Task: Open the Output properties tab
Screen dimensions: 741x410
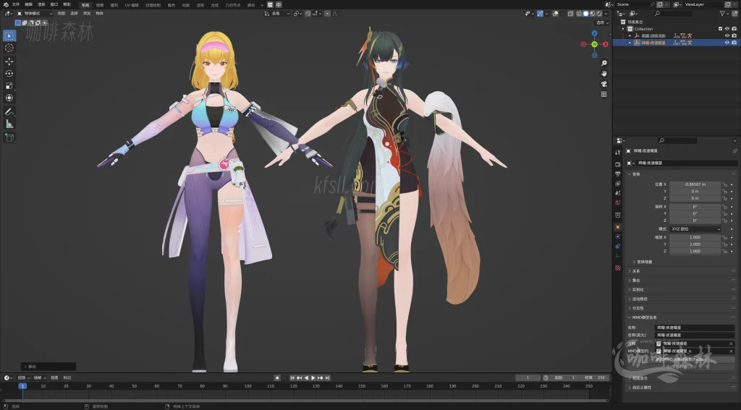Action: [618, 174]
